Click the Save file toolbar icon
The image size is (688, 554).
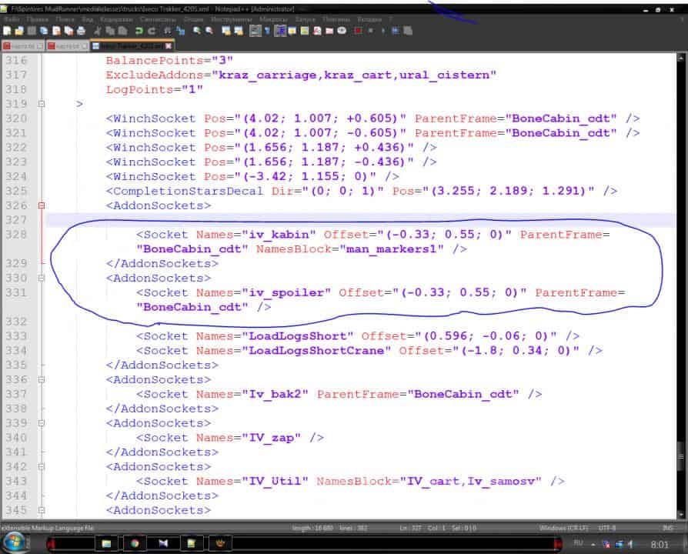coord(32,31)
